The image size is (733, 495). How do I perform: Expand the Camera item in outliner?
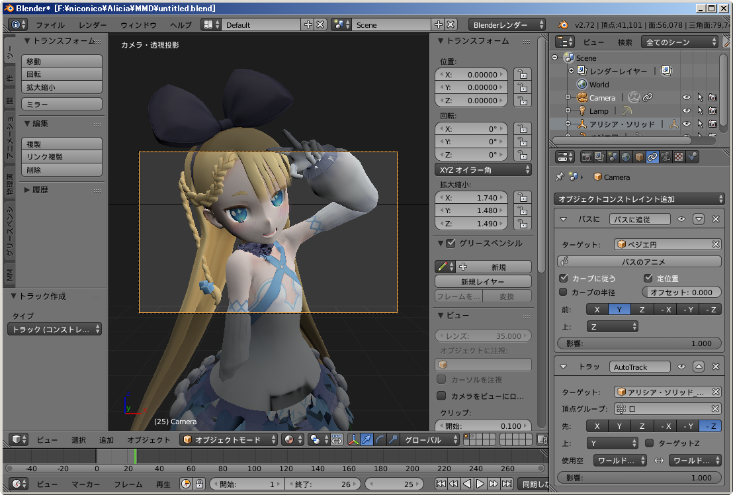coord(568,98)
